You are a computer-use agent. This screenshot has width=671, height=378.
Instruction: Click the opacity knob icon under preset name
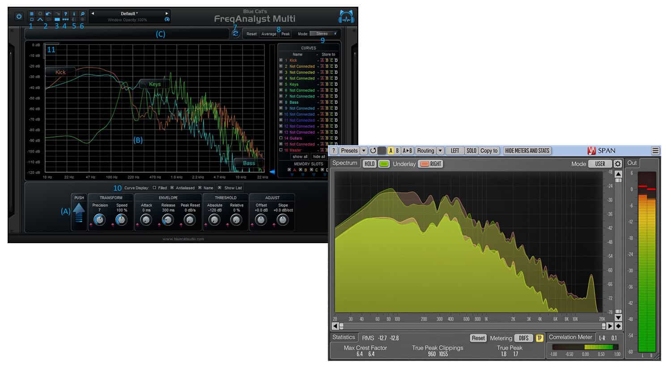point(167,20)
